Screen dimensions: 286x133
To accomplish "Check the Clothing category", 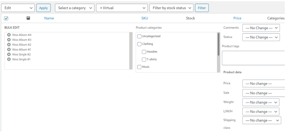I will pyautogui.click(x=139, y=44).
